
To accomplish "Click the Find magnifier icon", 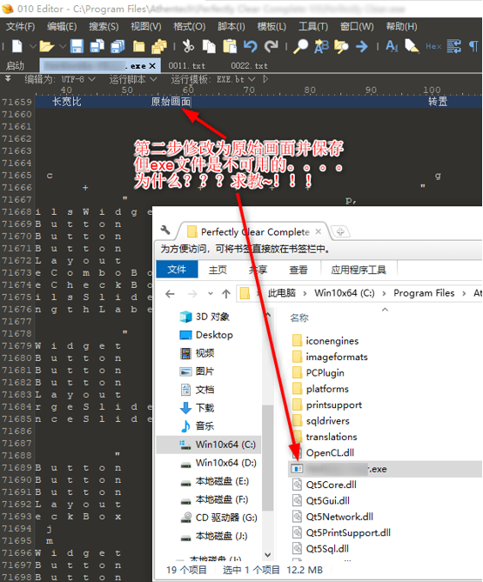I will tap(301, 46).
